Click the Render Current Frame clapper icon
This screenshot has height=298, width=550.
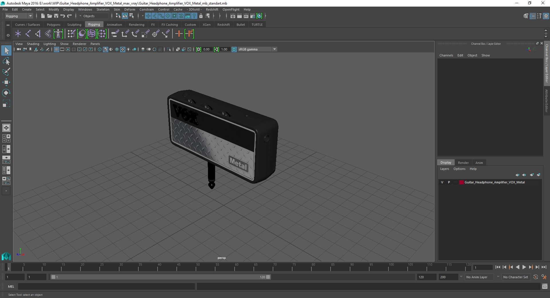tap(239, 16)
